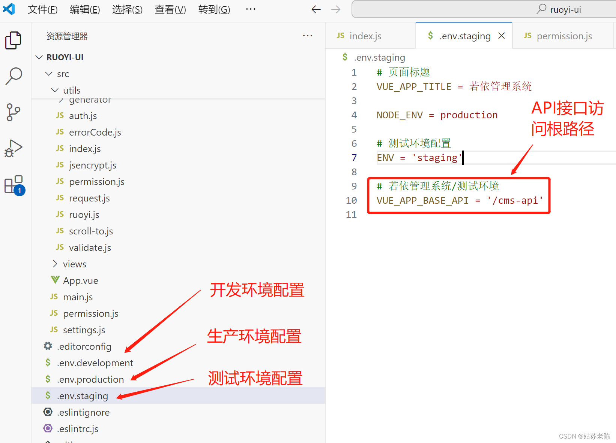Image resolution: width=616 pixels, height=443 pixels.
Task: Open the 编辑(E) menu
Action: (x=85, y=9)
